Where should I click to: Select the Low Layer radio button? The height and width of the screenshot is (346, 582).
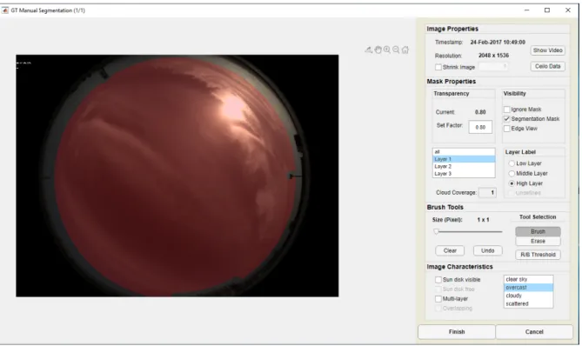coord(512,163)
